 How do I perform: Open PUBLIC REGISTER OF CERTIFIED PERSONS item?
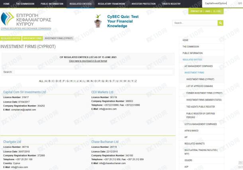click(201, 116)
